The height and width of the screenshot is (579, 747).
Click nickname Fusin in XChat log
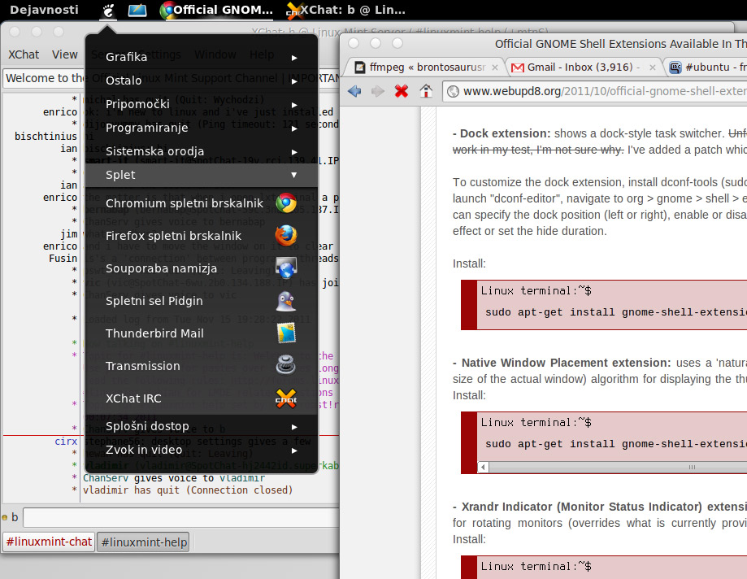tap(63, 259)
